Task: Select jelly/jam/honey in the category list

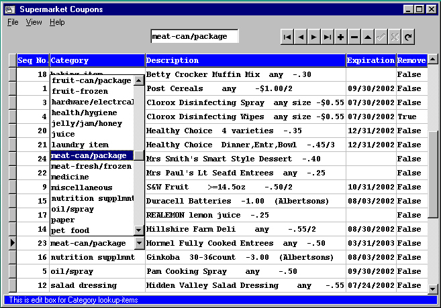Action: 92,123
